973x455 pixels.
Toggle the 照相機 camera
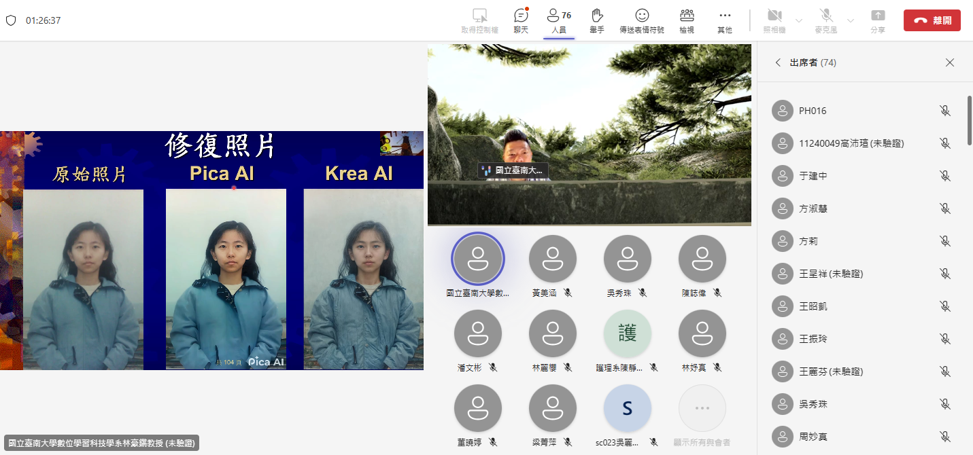774,20
